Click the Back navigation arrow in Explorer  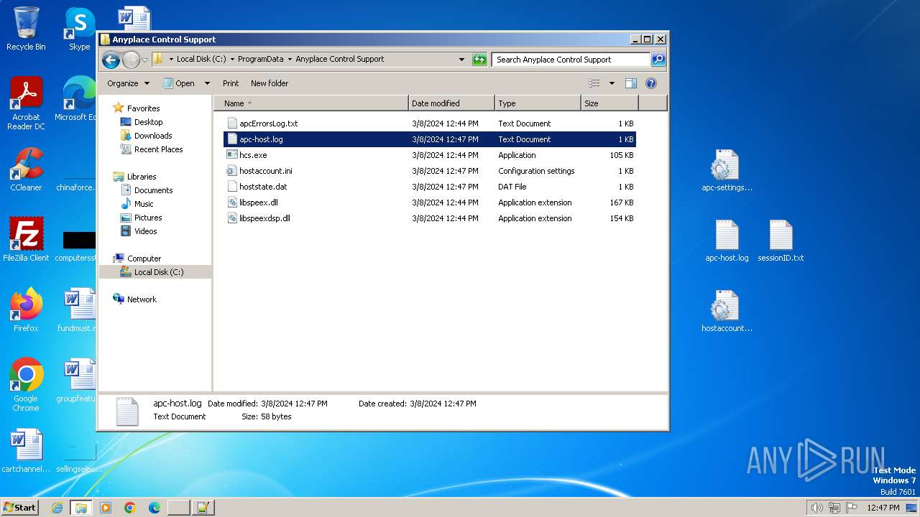pos(111,60)
